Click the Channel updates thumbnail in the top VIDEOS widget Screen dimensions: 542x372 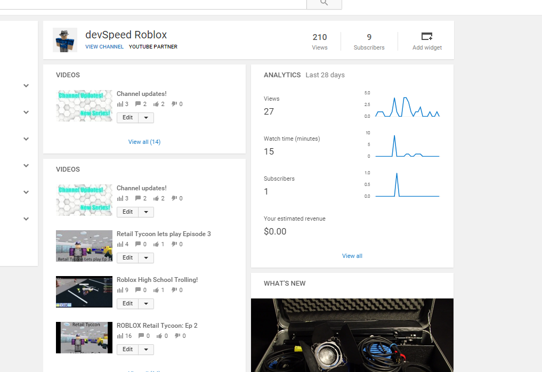84,106
